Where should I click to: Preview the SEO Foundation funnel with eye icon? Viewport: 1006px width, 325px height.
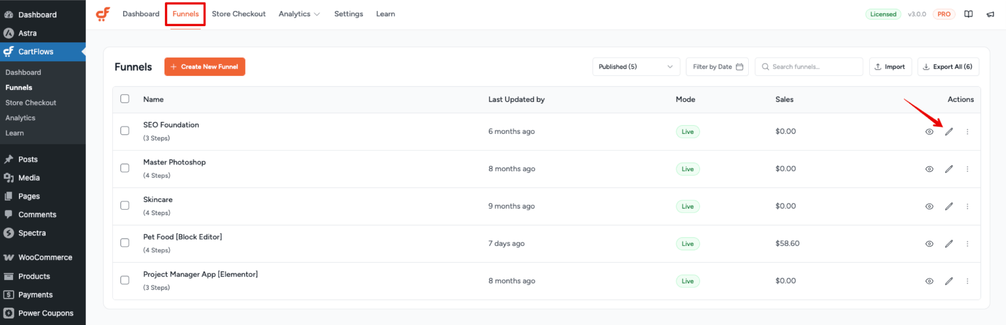point(929,132)
